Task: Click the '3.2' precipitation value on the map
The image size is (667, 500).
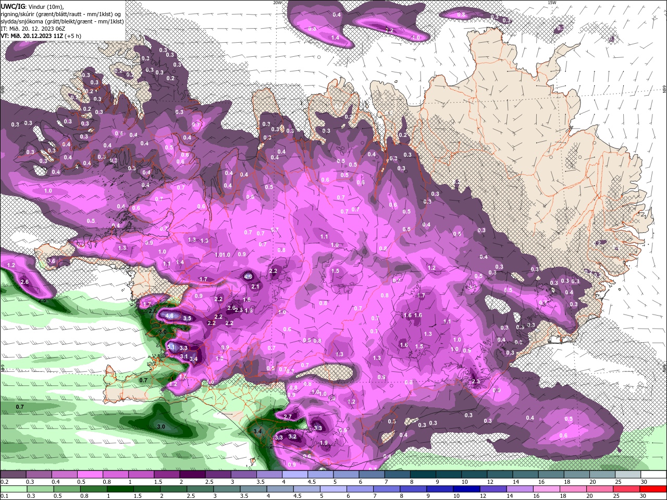Action: point(292,436)
